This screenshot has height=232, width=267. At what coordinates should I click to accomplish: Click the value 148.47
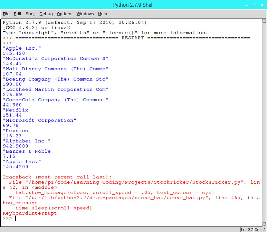[x=12, y=64]
